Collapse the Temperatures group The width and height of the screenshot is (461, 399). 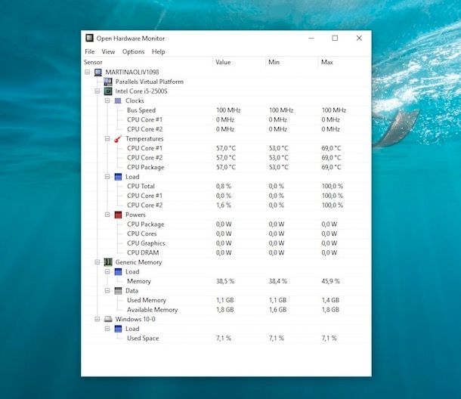(x=107, y=138)
